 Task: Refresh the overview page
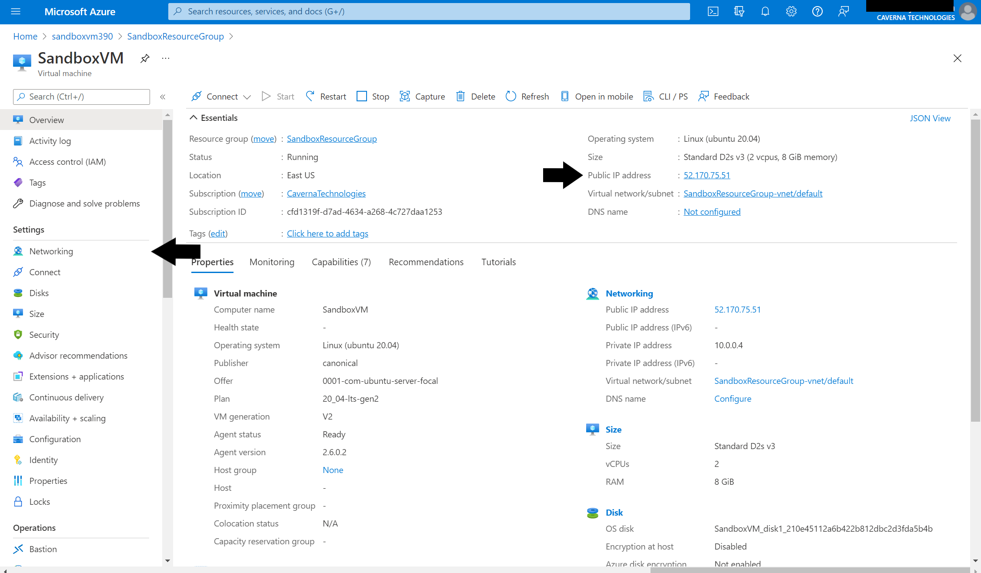click(x=527, y=97)
